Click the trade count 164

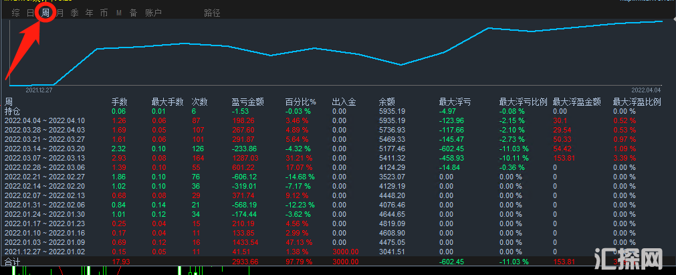pos(199,158)
